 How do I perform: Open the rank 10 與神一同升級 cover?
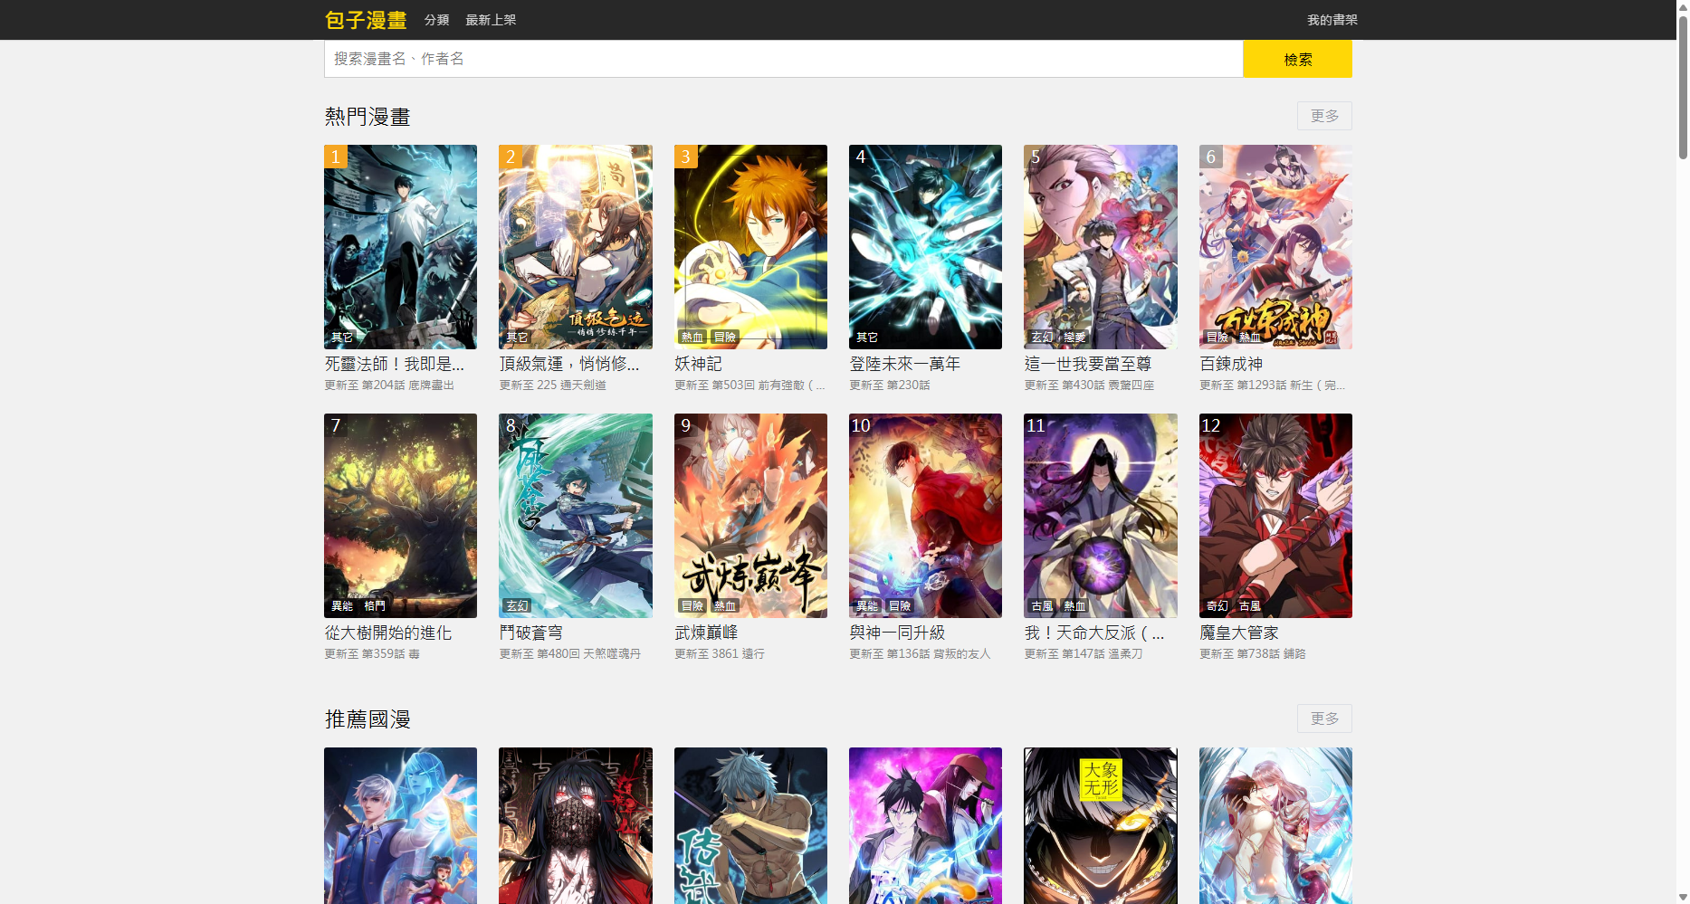925,516
